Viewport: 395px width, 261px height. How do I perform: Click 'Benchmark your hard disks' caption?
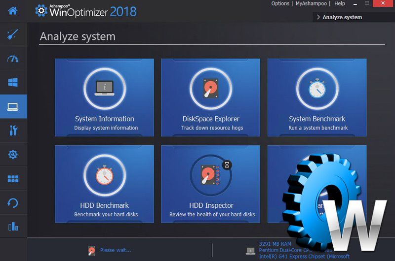[x=106, y=214]
